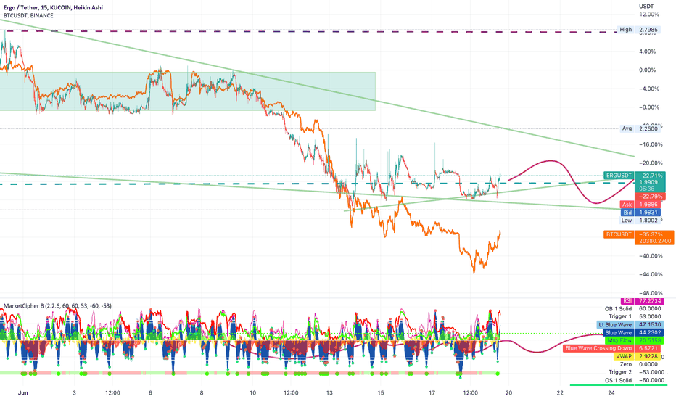This screenshot has width=676, height=399.
Task: Select the Ask 1.9886 price tag
Action: pos(639,205)
